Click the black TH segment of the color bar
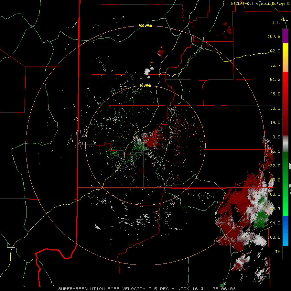This screenshot has height=291, width=291. click(x=286, y=252)
